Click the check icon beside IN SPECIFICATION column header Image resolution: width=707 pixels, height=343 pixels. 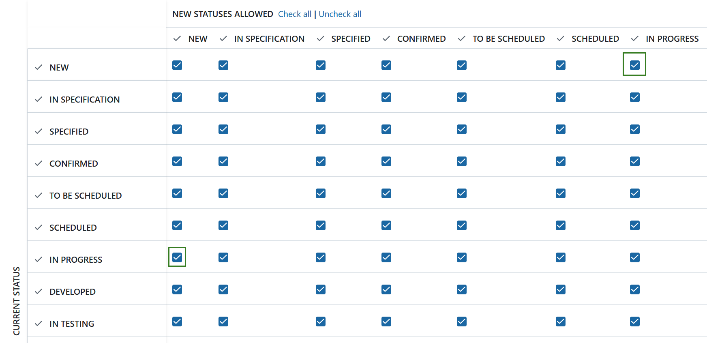pyautogui.click(x=223, y=39)
